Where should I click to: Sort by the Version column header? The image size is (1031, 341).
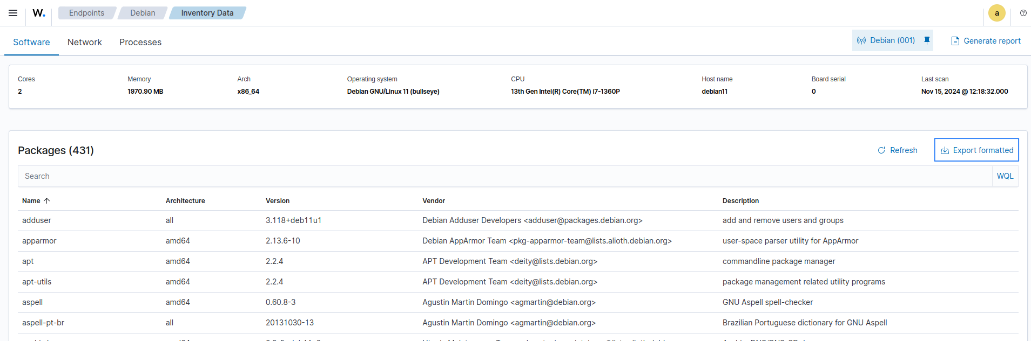pos(278,201)
